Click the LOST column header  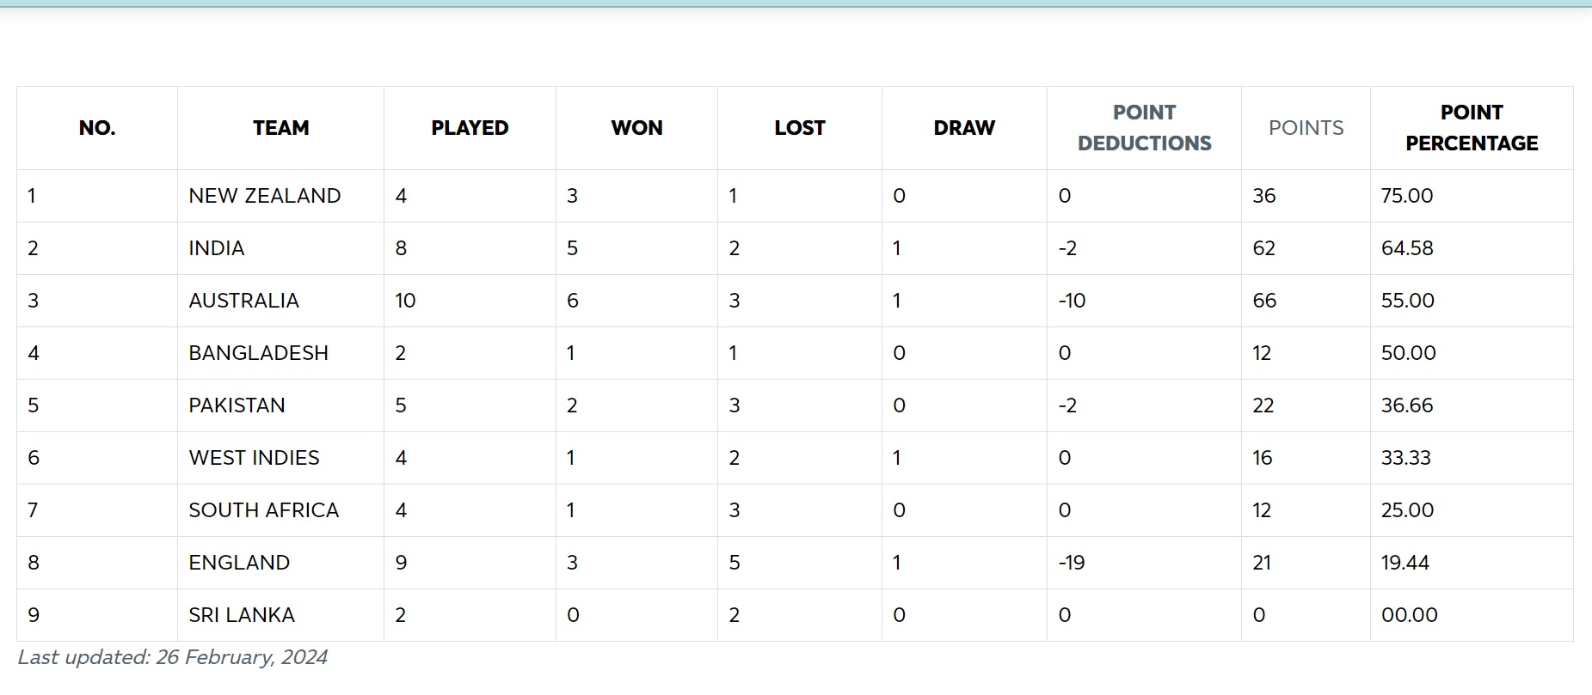tap(800, 128)
